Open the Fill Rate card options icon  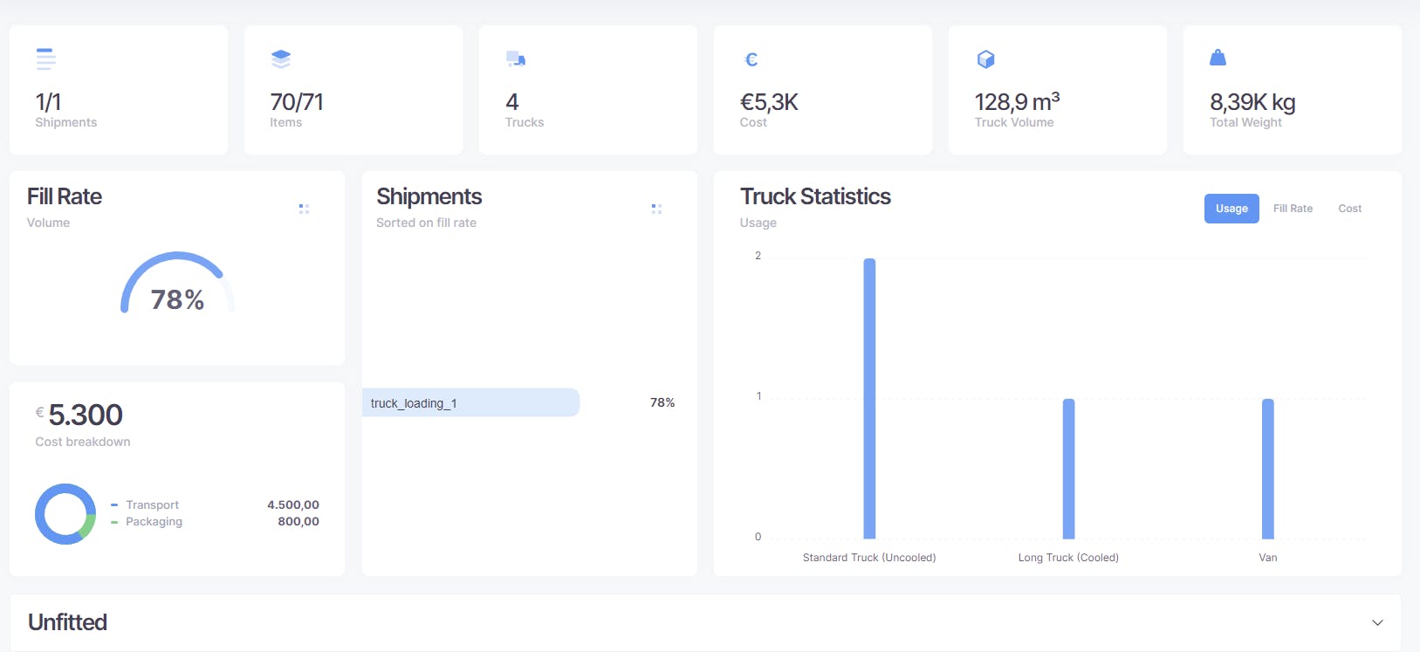pos(304,209)
